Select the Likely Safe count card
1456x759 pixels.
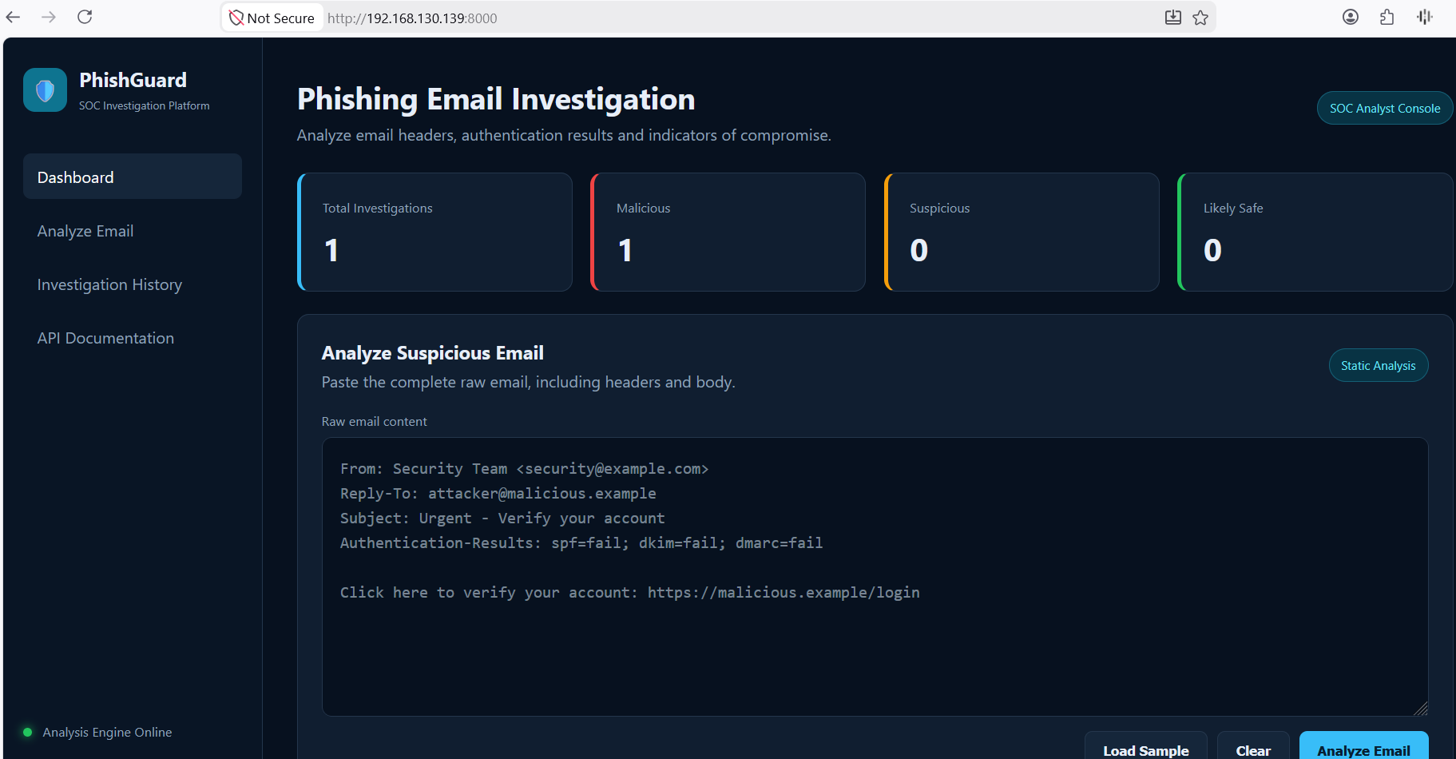[x=1315, y=232]
